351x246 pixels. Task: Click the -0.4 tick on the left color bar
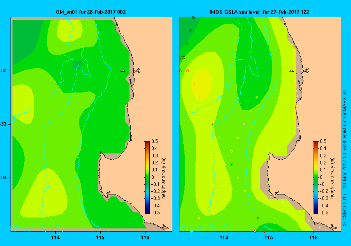(x=156, y=206)
